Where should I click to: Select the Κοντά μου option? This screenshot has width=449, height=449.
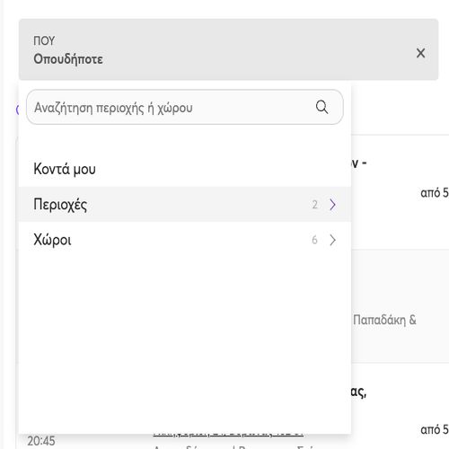[x=185, y=169]
